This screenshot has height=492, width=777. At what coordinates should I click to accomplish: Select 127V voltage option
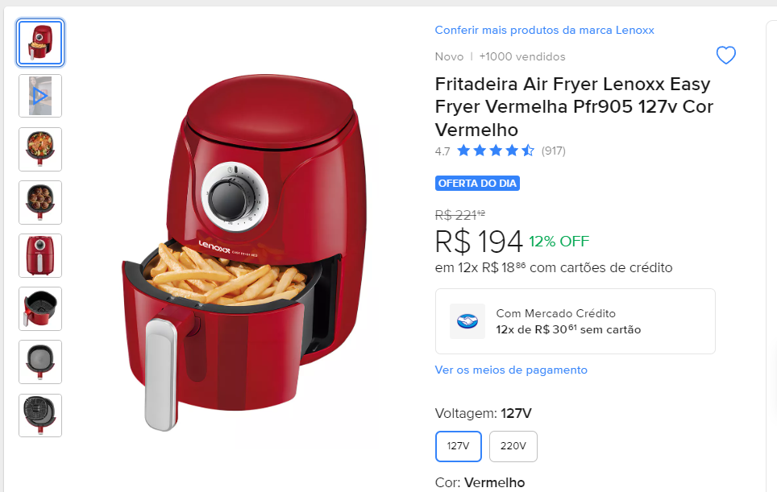pos(459,446)
